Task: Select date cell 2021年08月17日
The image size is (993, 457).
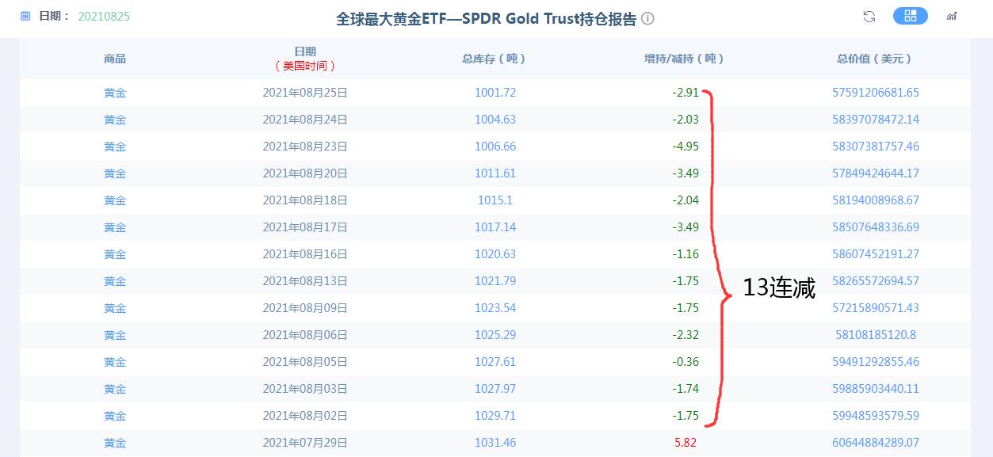Action: (x=305, y=227)
